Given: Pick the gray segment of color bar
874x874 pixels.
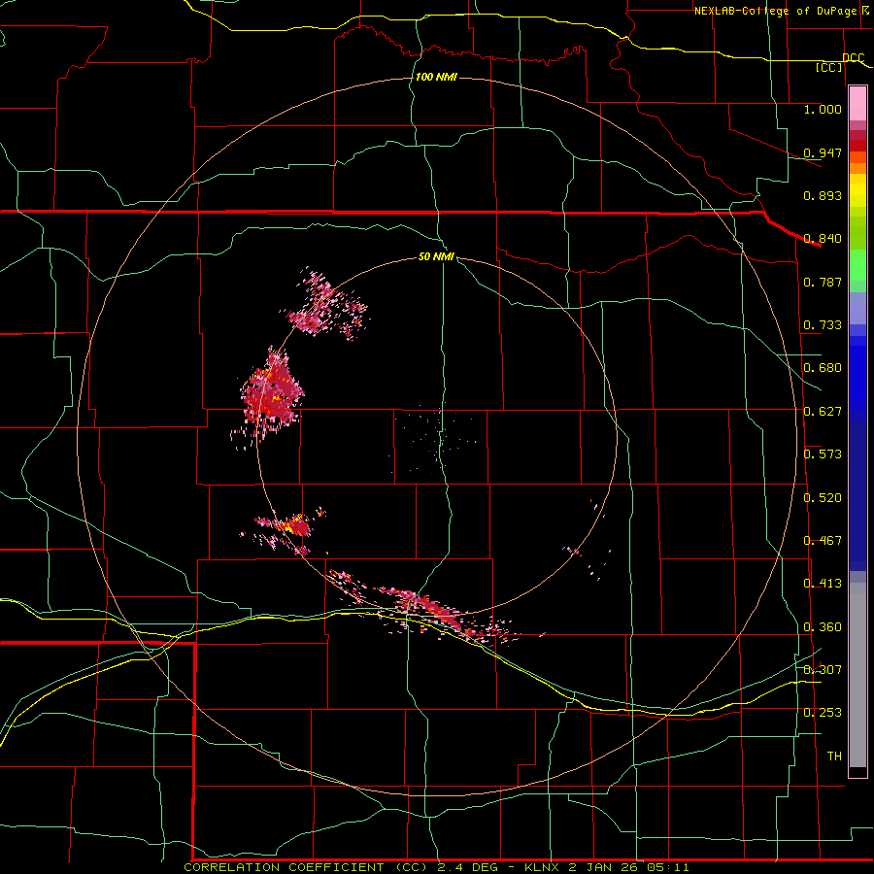Looking at the screenshot, I should [857, 675].
